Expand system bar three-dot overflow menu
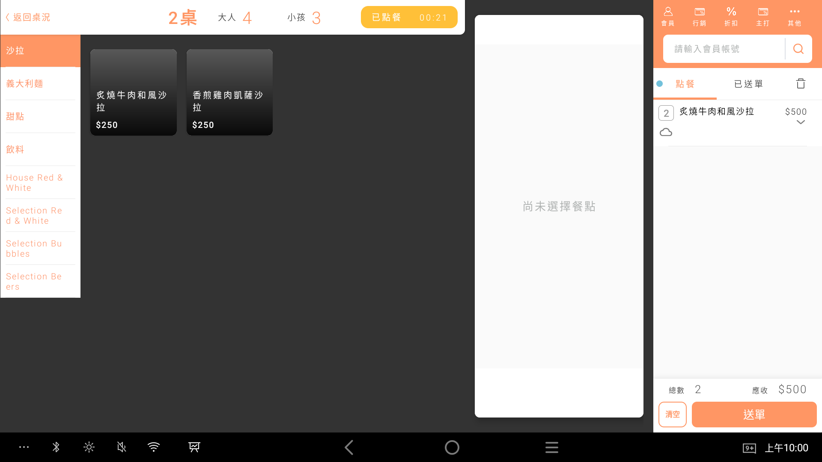The image size is (822, 462). tap(24, 447)
